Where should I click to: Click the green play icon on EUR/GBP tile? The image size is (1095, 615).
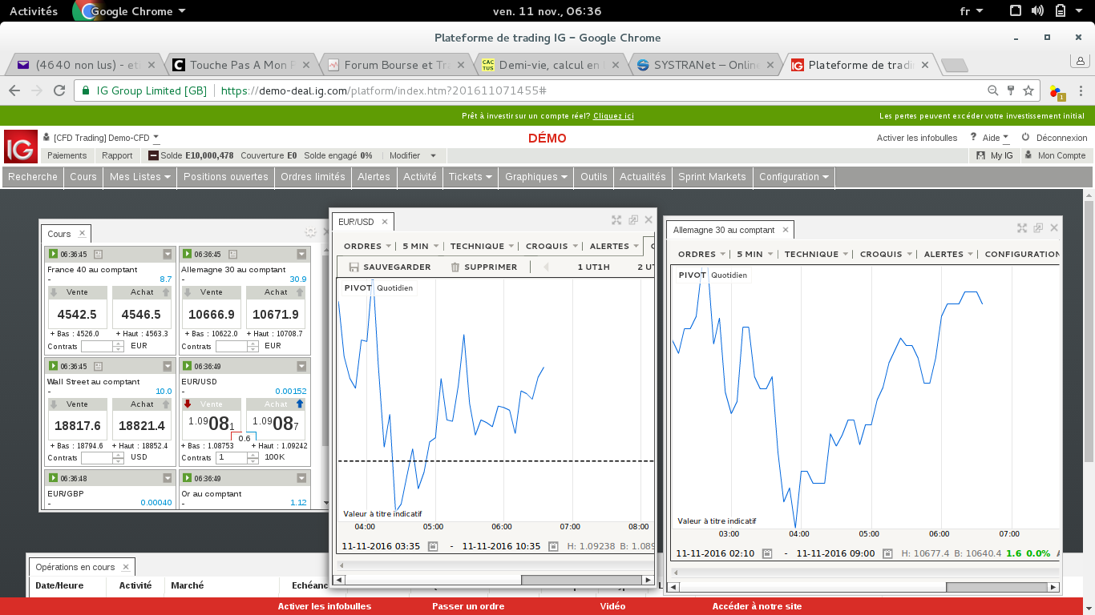(53, 478)
